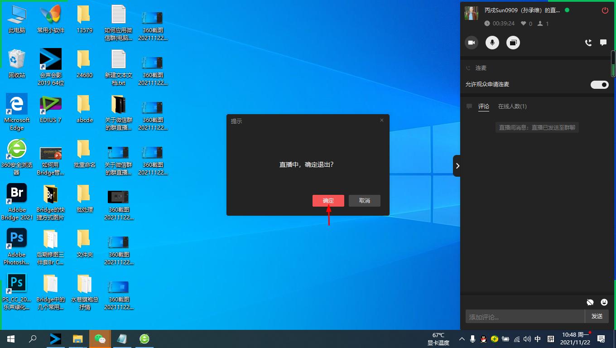The image size is (616, 348).
Task: Click the camera icon in live panel
Action: tap(472, 43)
